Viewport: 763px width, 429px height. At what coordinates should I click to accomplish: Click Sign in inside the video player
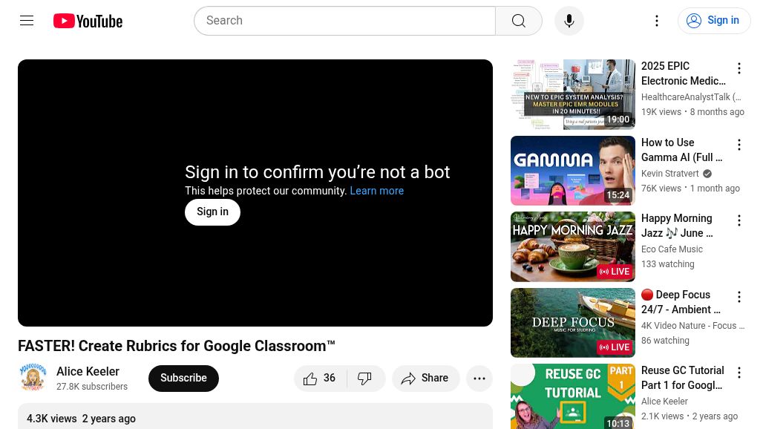tap(213, 212)
